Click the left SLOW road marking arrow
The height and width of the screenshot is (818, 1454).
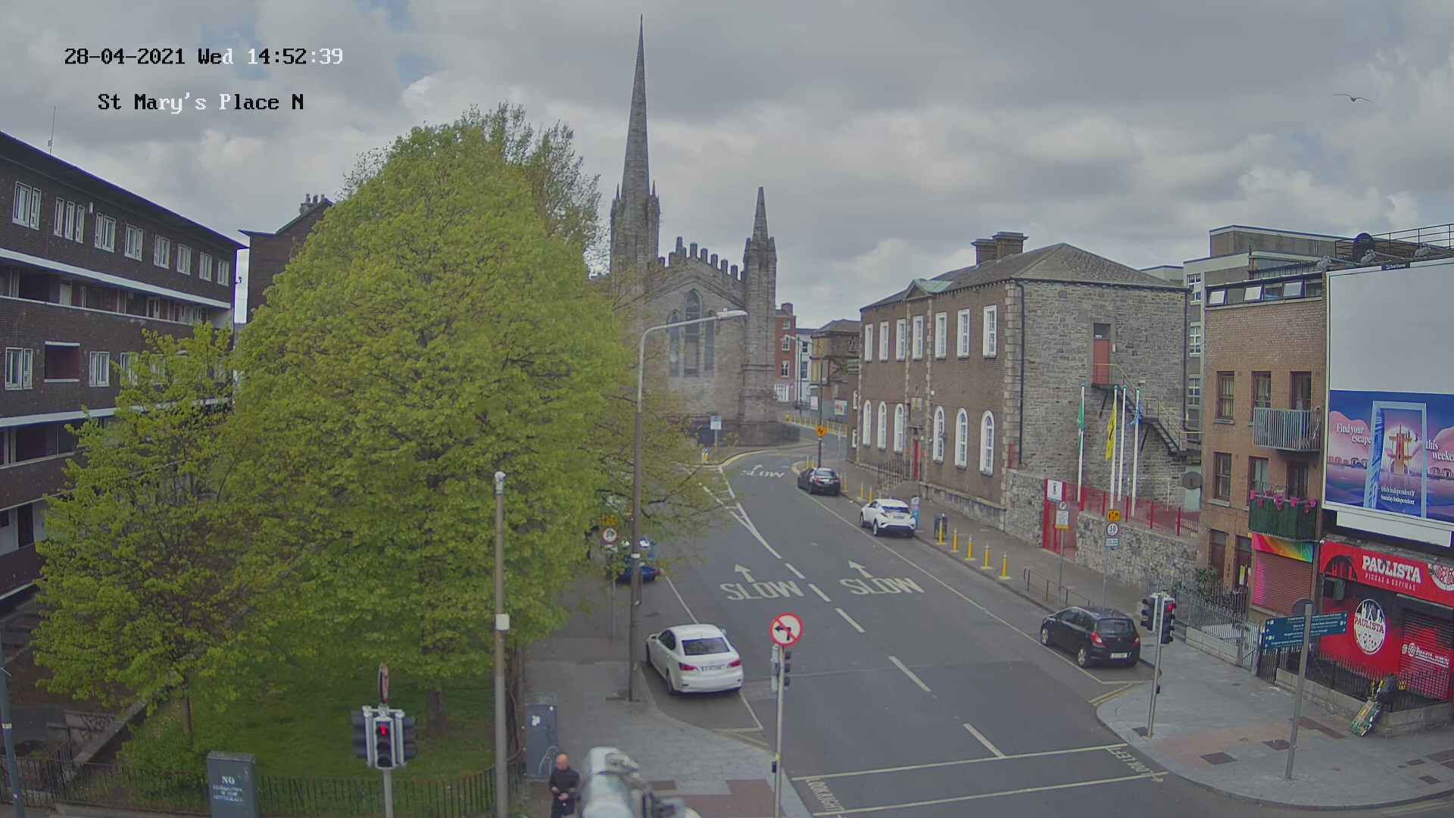point(745,573)
